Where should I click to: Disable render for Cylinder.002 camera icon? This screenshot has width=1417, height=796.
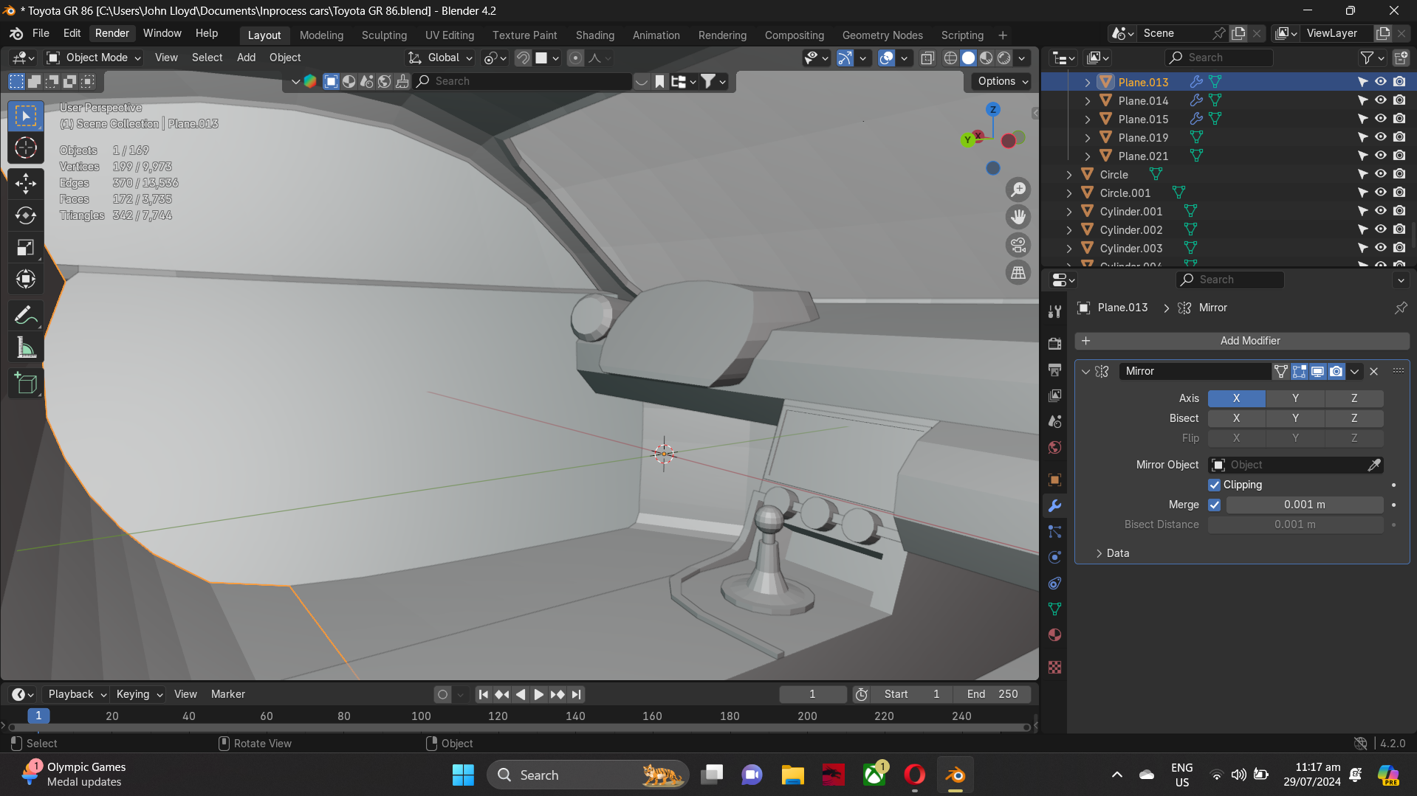click(x=1399, y=229)
